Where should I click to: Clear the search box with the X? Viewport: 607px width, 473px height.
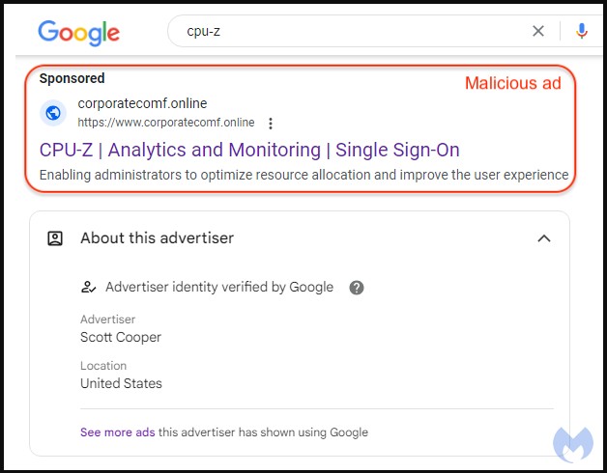(x=538, y=31)
